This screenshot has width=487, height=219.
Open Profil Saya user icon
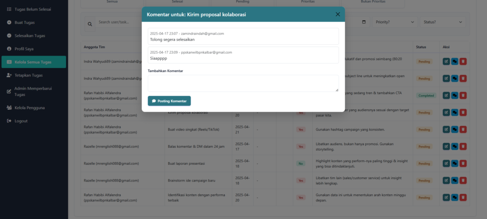tap(10, 49)
